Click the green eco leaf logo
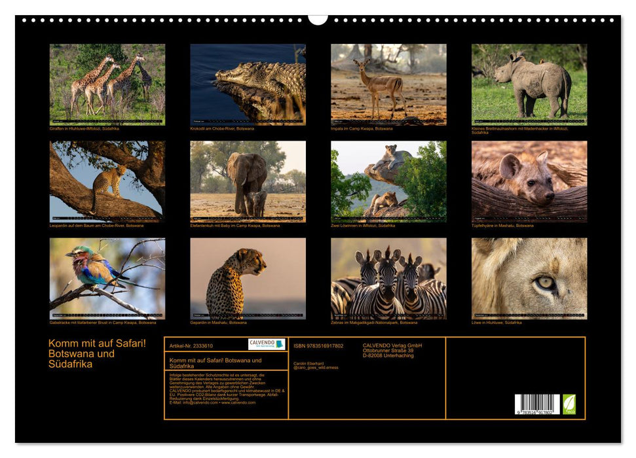 point(569,404)
